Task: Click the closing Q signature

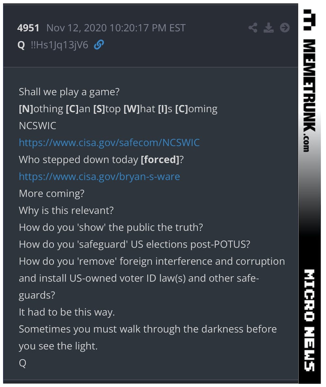Action: [22, 363]
